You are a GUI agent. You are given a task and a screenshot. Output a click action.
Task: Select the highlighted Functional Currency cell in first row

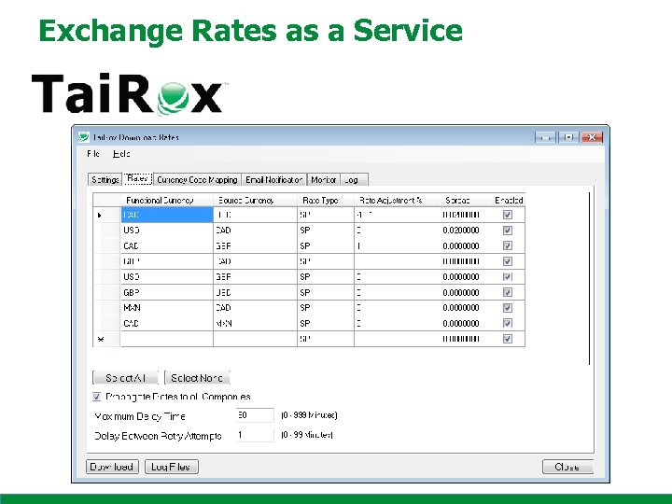click(x=167, y=215)
